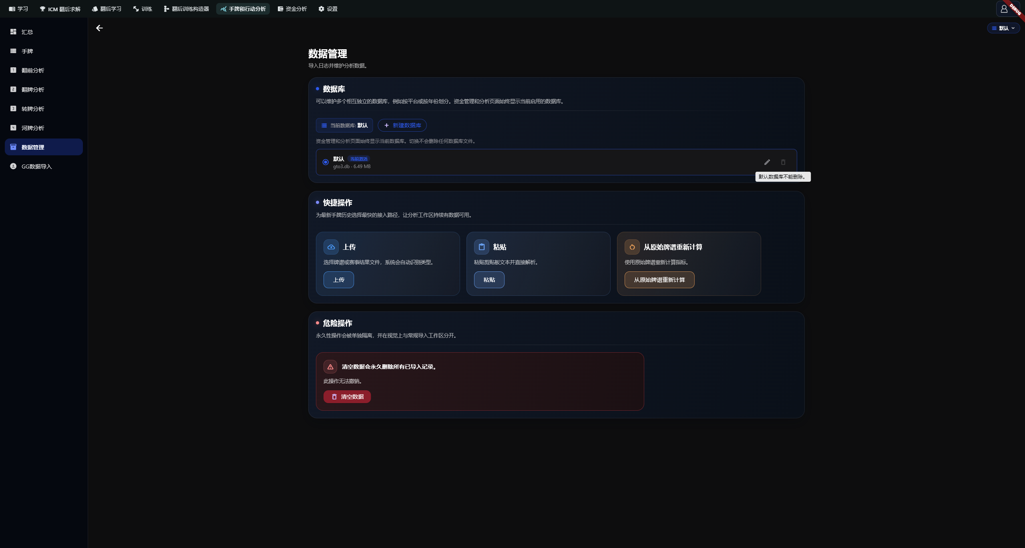
Task: Select the 手牌和行动分析 tab
Action: pyautogui.click(x=243, y=9)
